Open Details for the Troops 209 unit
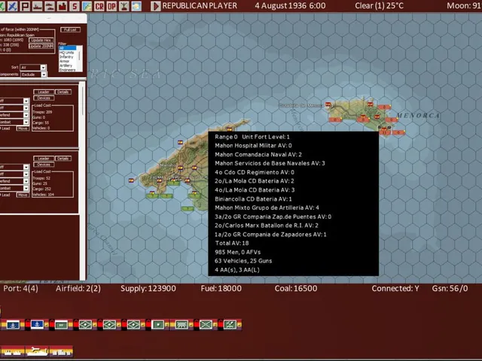This screenshot has width=482, height=361. 63,92
